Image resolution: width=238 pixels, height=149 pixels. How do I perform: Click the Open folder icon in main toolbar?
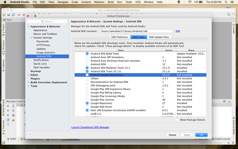[x=4, y=15]
